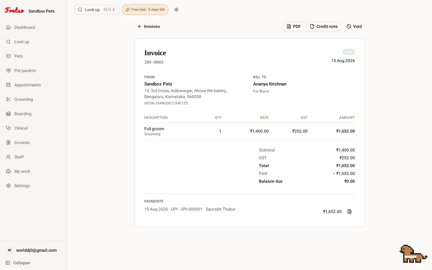
Task: Collapse the sidebar
Action: pos(18,263)
